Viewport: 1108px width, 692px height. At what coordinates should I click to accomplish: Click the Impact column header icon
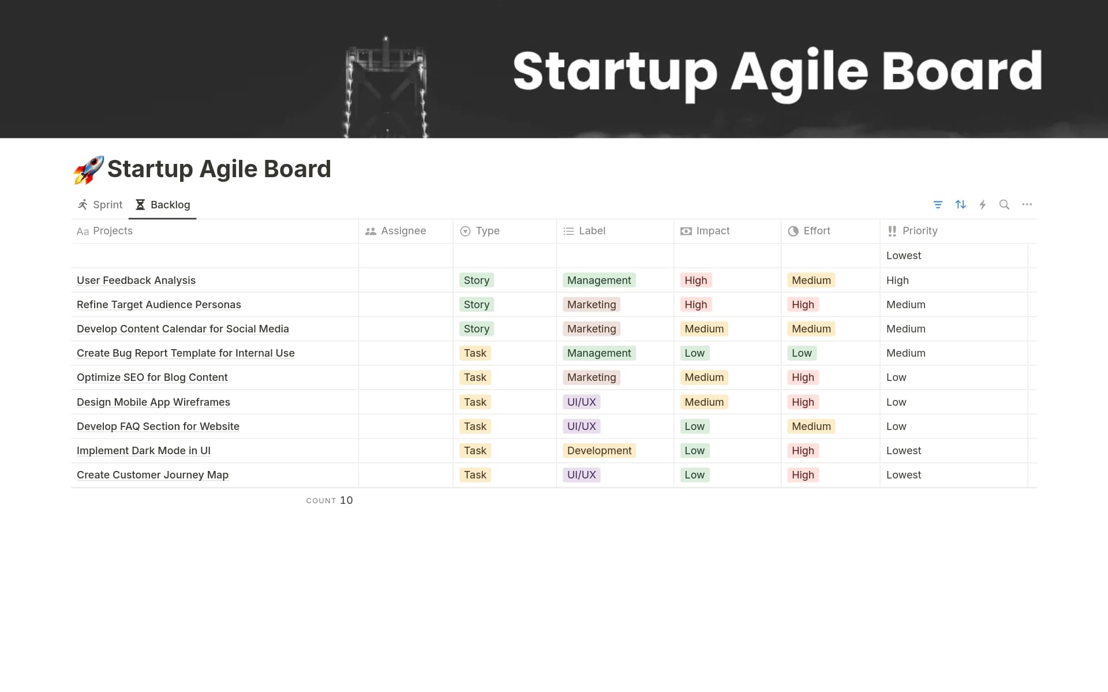(x=686, y=231)
